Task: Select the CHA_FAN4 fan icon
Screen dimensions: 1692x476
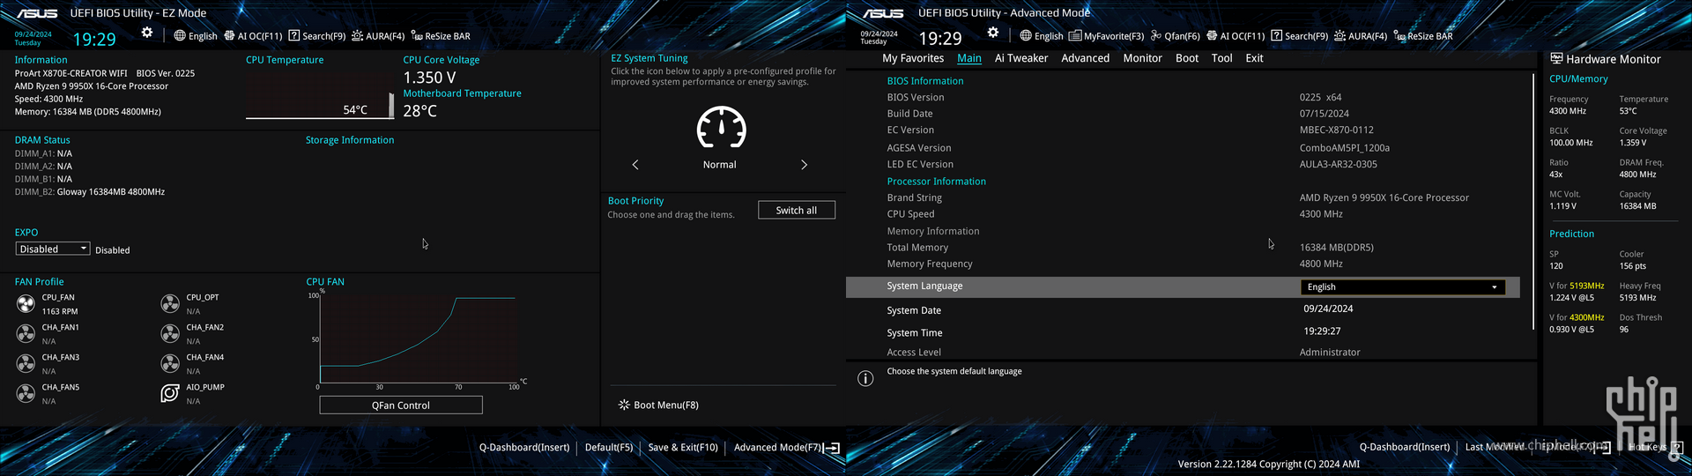Action: pos(170,364)
